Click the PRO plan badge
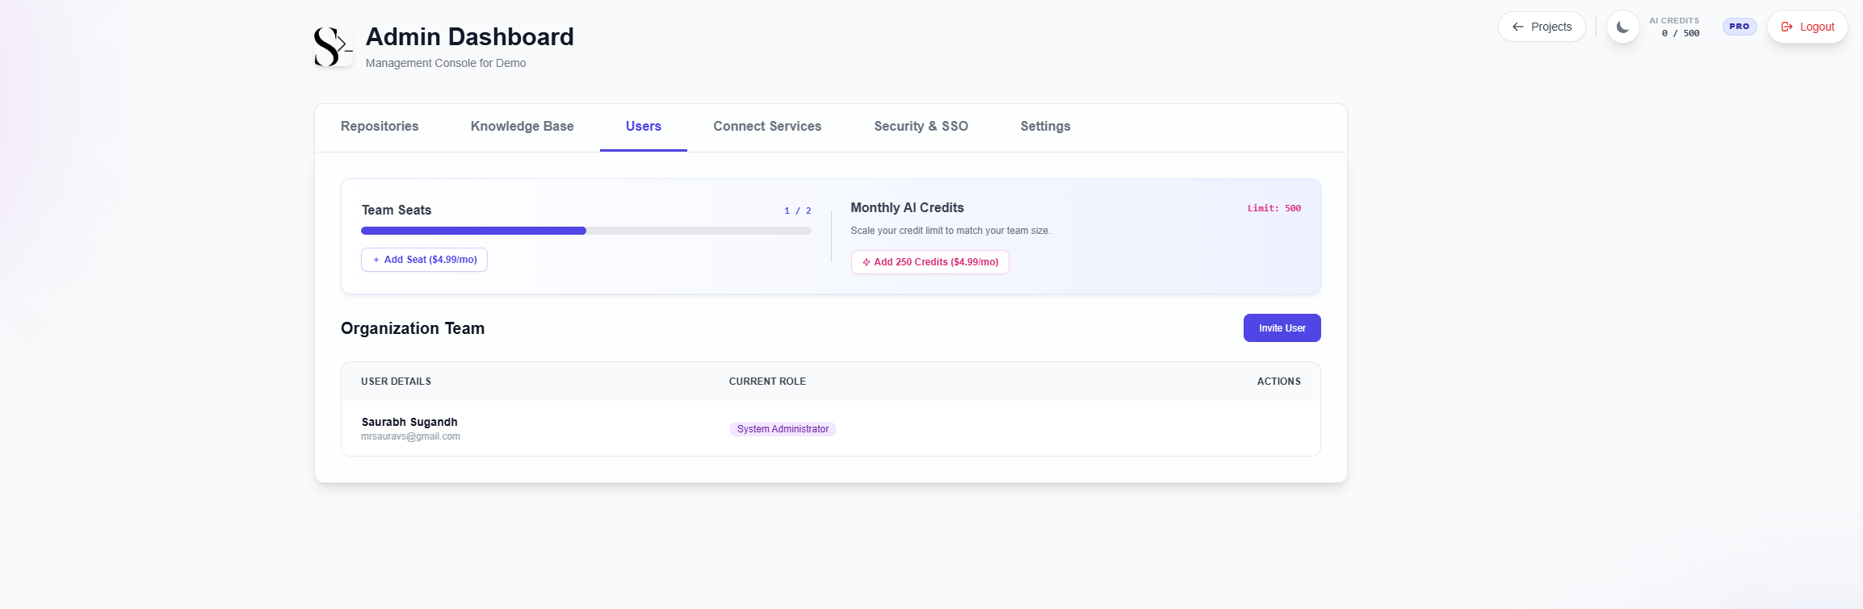The image size is (1863, 609). point(1739,27)
